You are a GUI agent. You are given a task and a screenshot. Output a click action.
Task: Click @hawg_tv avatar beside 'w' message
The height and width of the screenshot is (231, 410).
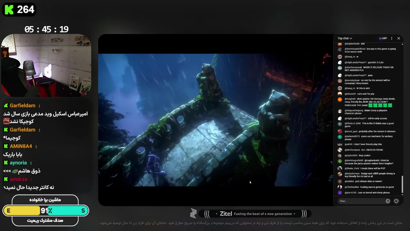click(x=340, y=57)
